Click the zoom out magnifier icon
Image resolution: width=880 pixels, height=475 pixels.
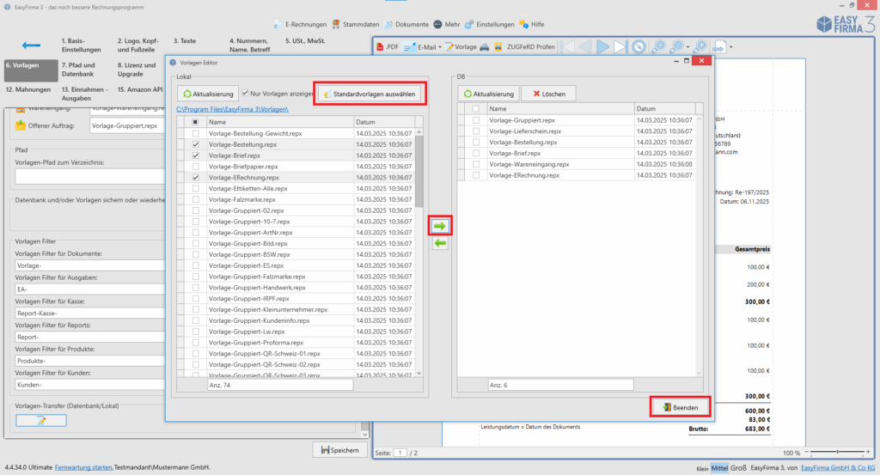(659, 46)
